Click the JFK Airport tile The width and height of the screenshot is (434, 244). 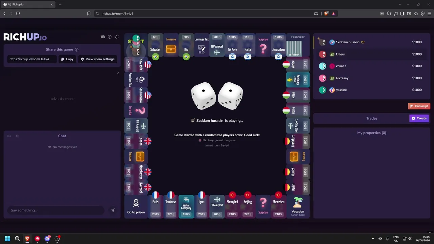point(136,126)
